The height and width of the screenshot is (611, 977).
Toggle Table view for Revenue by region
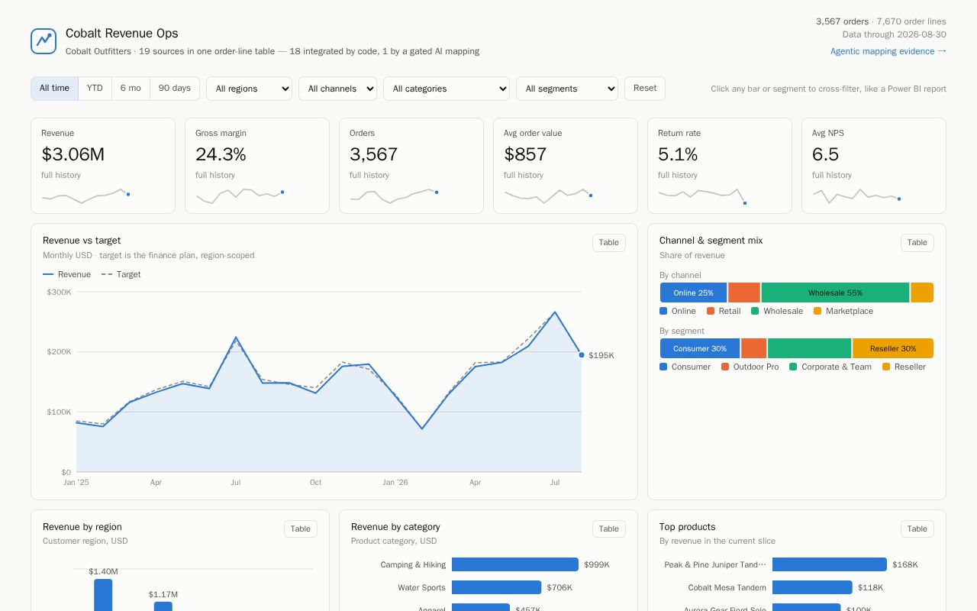pos(301,529)
